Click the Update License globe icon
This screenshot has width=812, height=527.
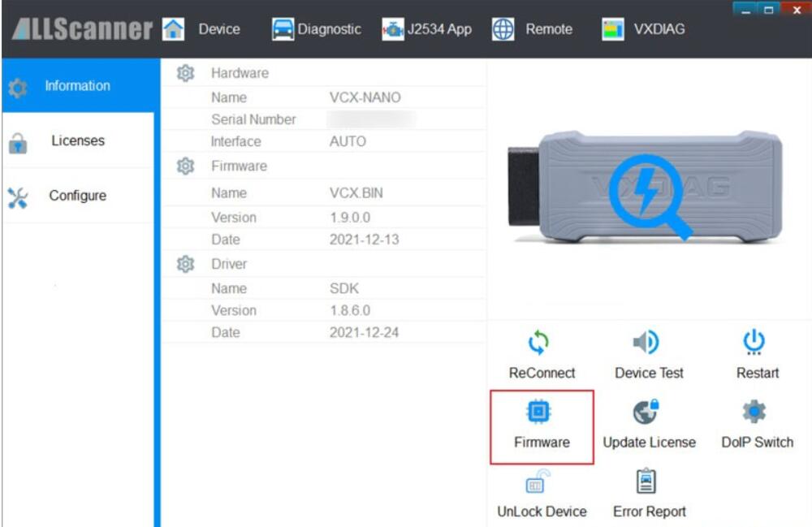tap(648, 413)
